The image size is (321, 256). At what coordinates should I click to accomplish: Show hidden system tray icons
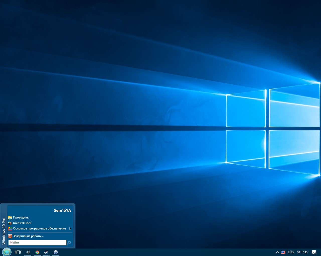(277, 252)
